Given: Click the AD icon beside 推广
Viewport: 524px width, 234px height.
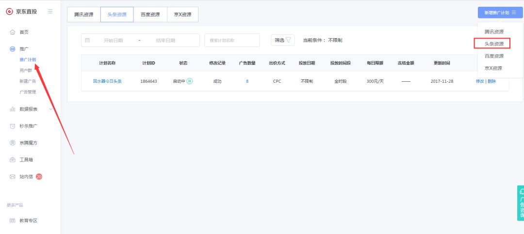Looking at the screenshot, I should click(12, 49).
